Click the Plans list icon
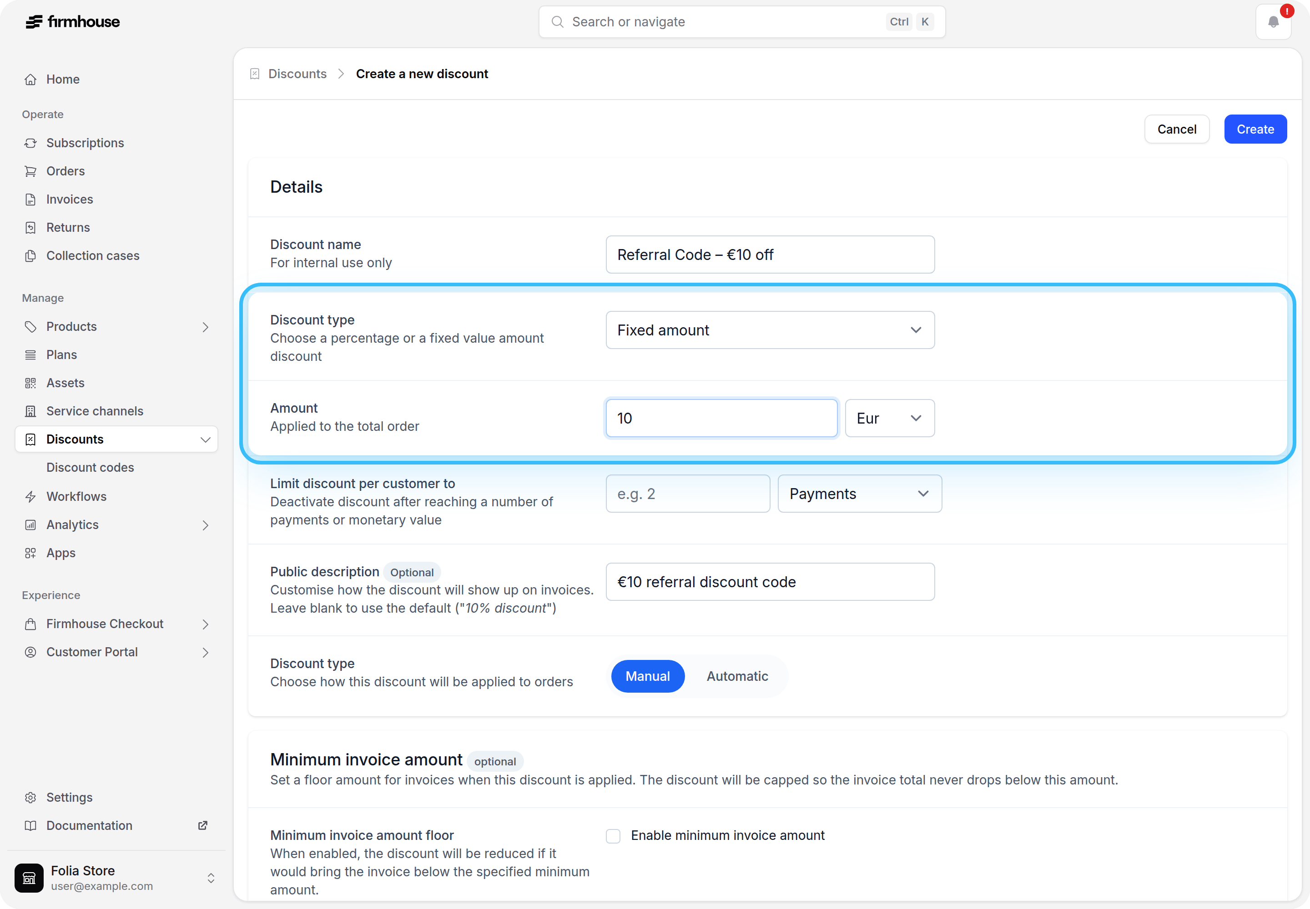 pyautogui.click(x=31, y=355)
